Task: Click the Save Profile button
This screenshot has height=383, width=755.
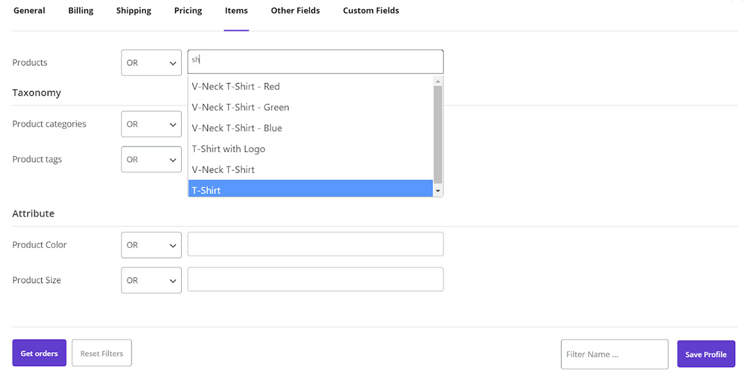Action: [705, 354]
